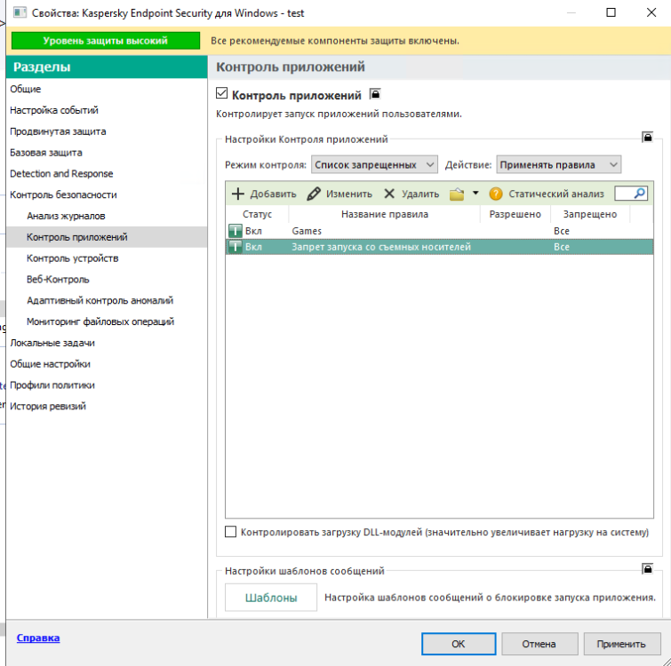The width and height of the screenshot is (671, 666).
Task: Sort by the Статус column header
Action: [257, 214]
